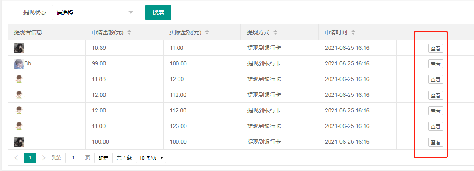This screenshot has height=171, width=474.
Task: Click 确定 pagination button
Action: click(x=103, y=158)
